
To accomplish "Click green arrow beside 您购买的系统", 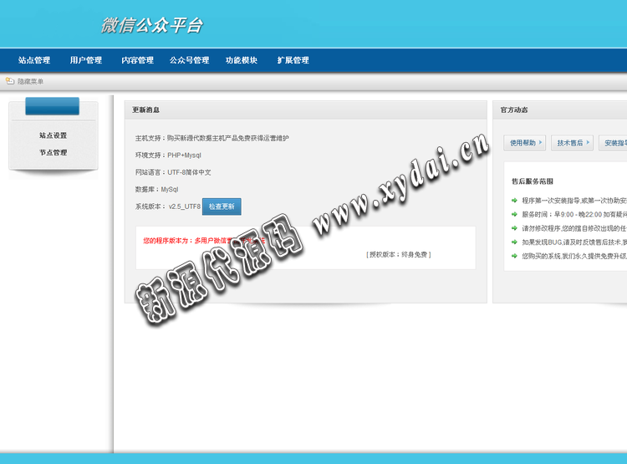I will [x=514, y=256].
